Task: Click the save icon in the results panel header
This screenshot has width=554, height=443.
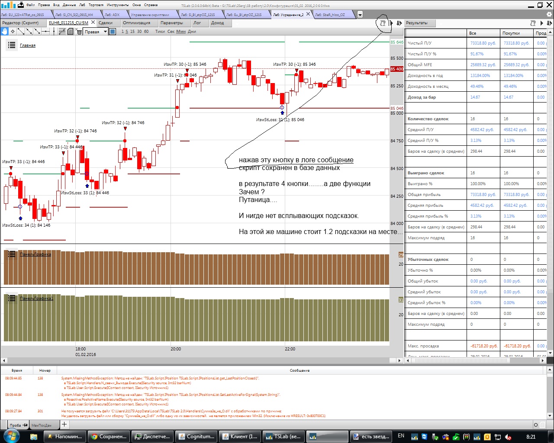Action: (533, 23)
